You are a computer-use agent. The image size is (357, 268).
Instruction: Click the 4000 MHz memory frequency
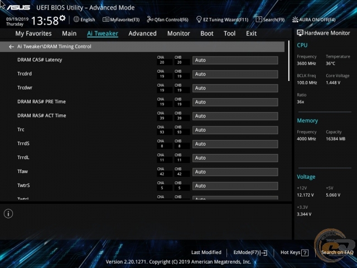306,139
